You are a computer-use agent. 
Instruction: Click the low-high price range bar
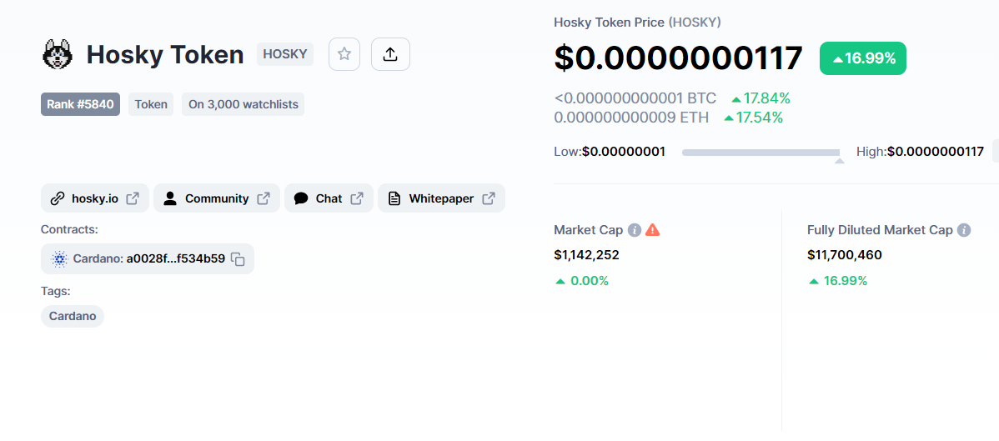761,153
